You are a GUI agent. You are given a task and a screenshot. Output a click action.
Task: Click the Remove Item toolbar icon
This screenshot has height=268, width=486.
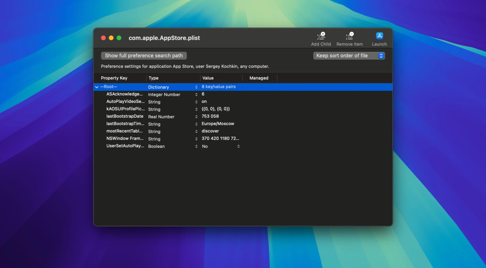pos(349,36)
